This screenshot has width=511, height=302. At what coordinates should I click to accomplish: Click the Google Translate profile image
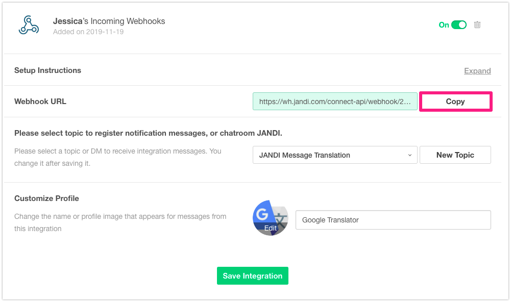[x=270, y=218]
